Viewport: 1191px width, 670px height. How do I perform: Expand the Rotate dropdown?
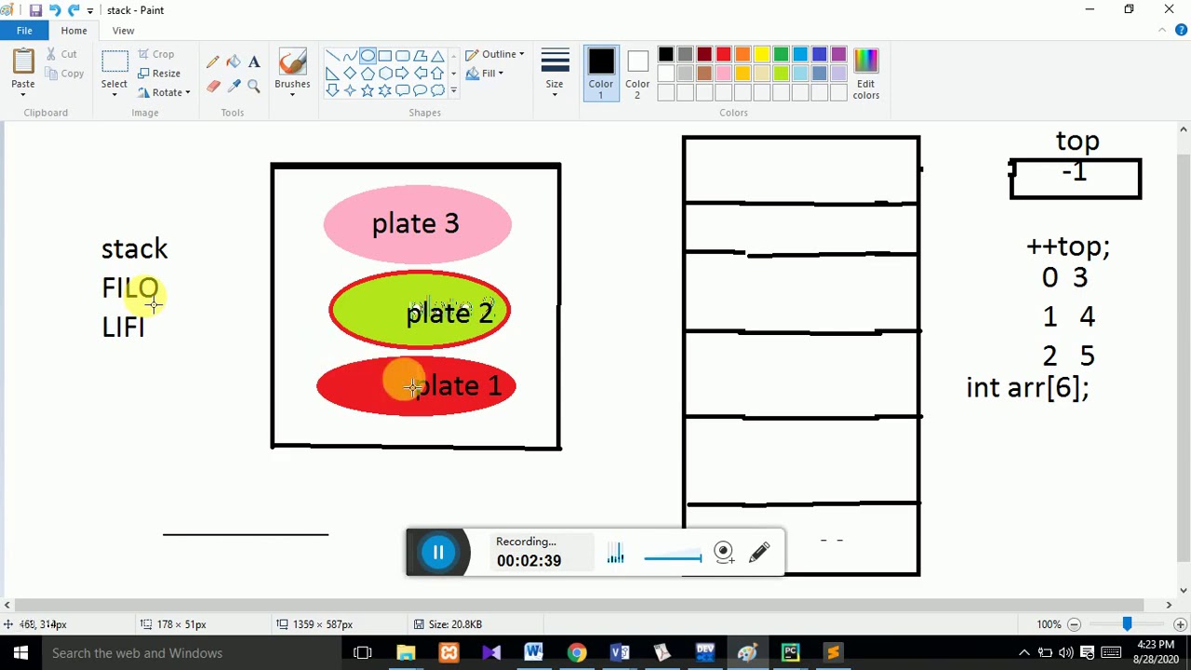click(x=165, y=92)
